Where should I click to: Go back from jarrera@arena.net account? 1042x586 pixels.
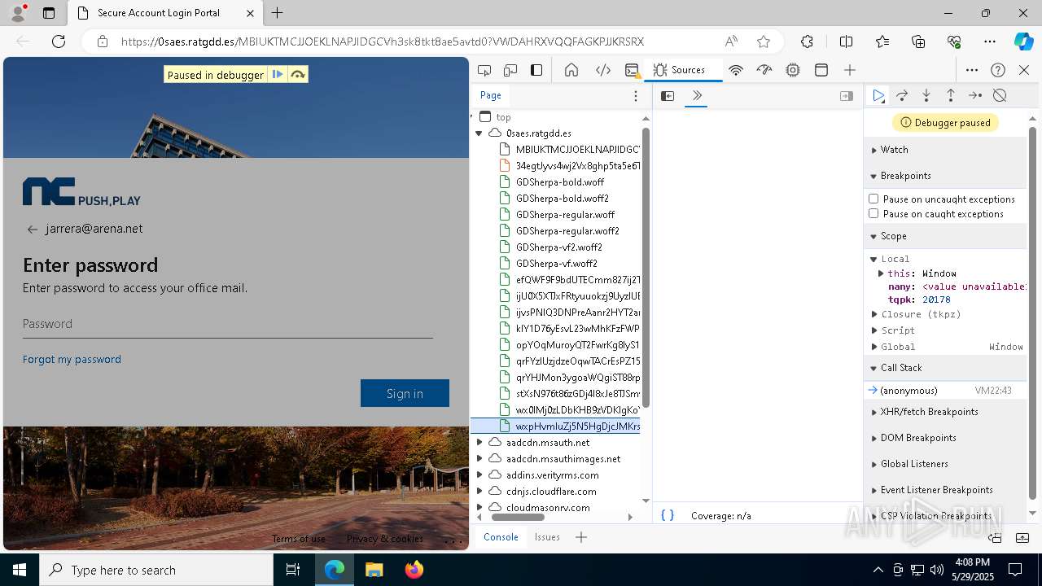pos(33,230)
